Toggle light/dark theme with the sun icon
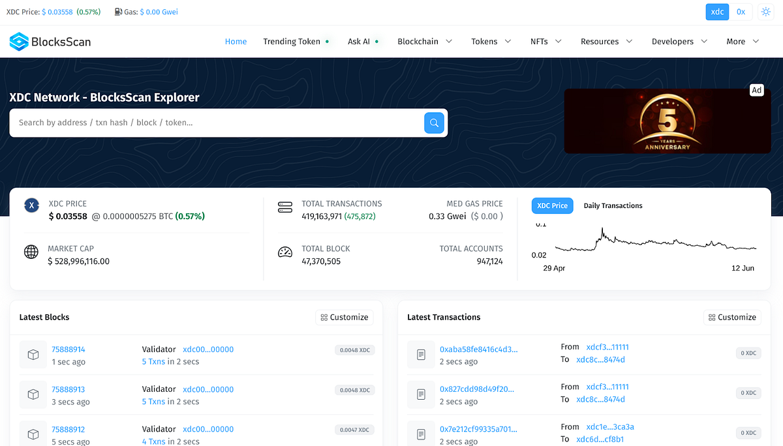783x446 pixels. [x=765, y=11]
